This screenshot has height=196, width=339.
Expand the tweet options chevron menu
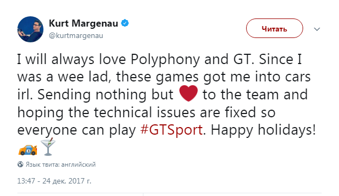(317, 29)
